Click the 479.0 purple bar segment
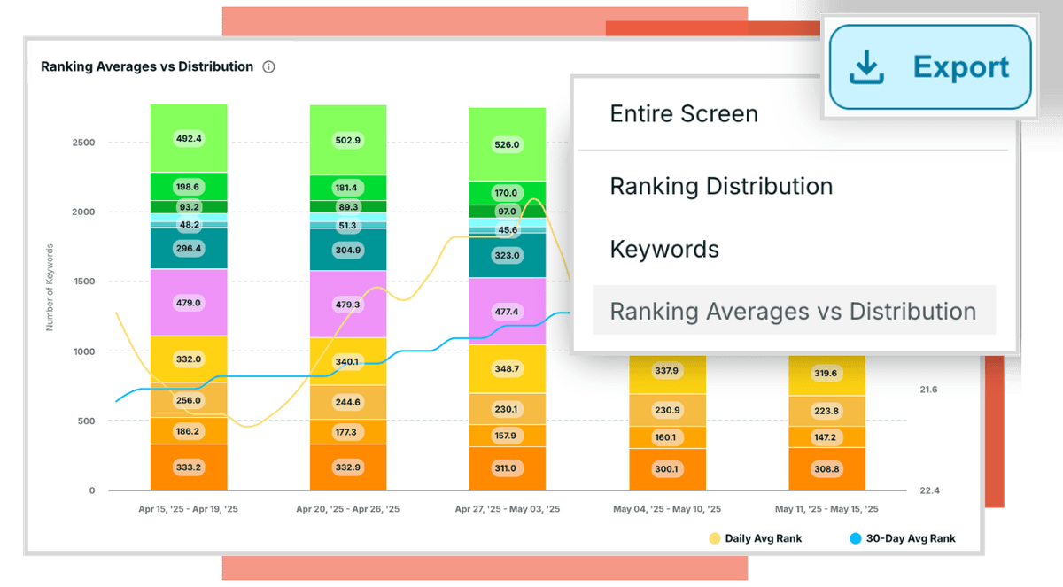 point(189,303)
